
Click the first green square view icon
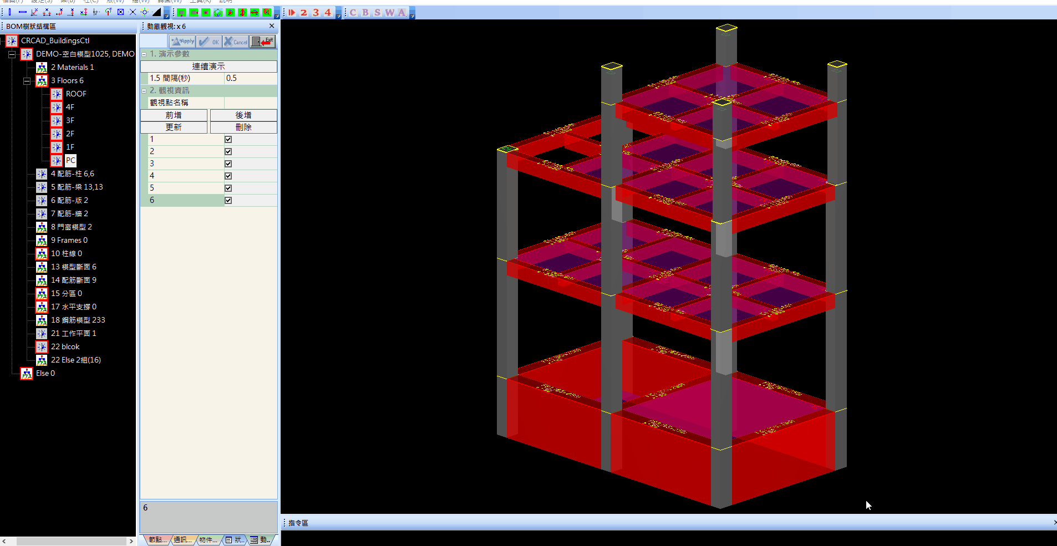click(x=181, y=12)
